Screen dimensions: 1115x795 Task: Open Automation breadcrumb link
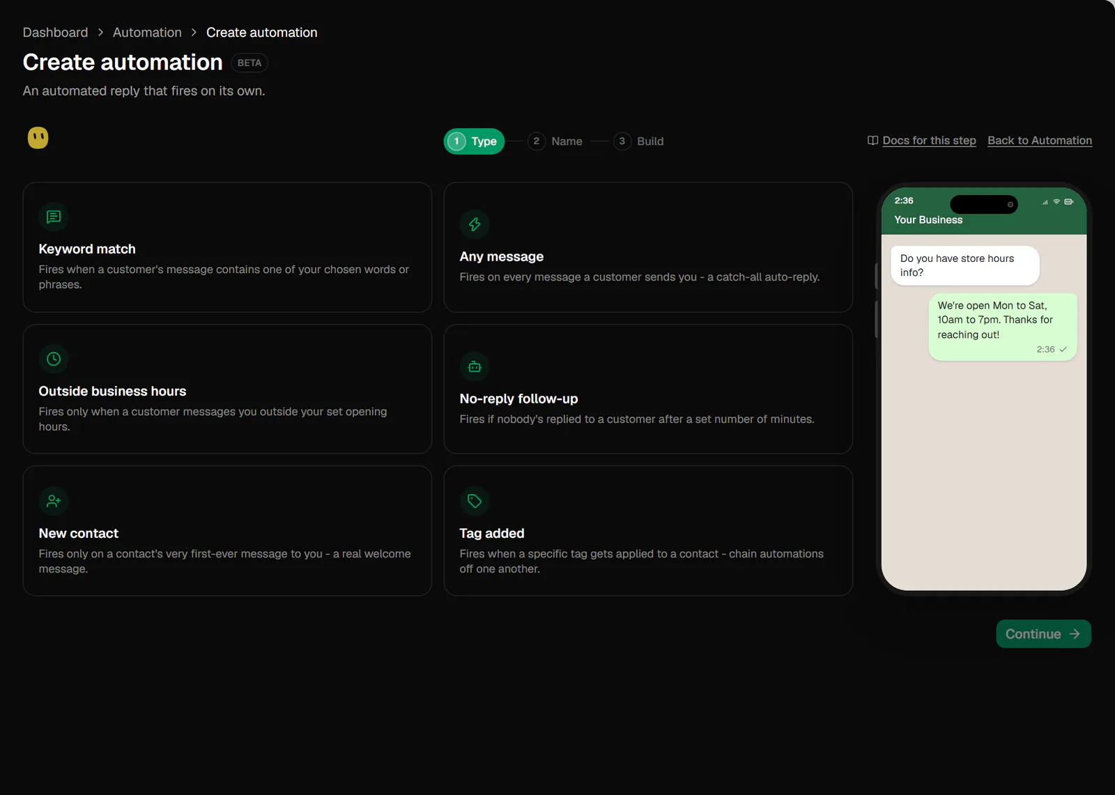coord(147,33)
